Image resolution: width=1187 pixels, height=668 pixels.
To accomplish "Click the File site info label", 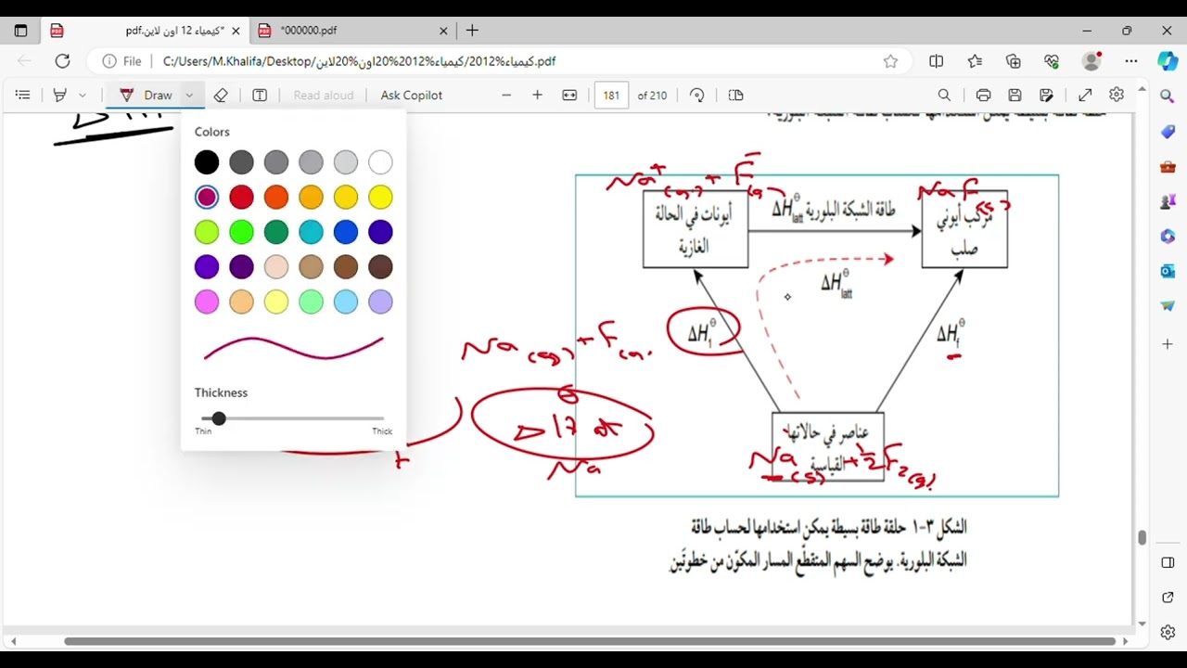I will click(x=121, y=61).
